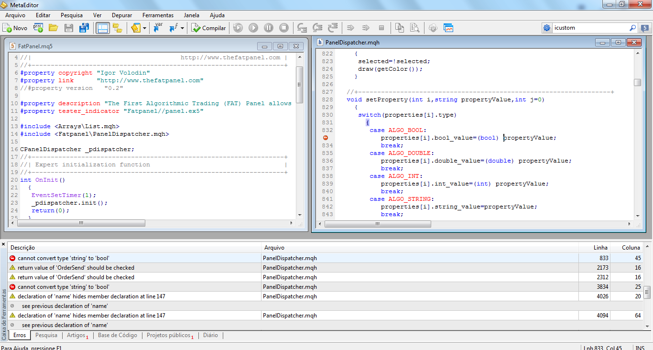
Task: Expand the yellow book help dropdown
Action: click(x=144, y=28)
